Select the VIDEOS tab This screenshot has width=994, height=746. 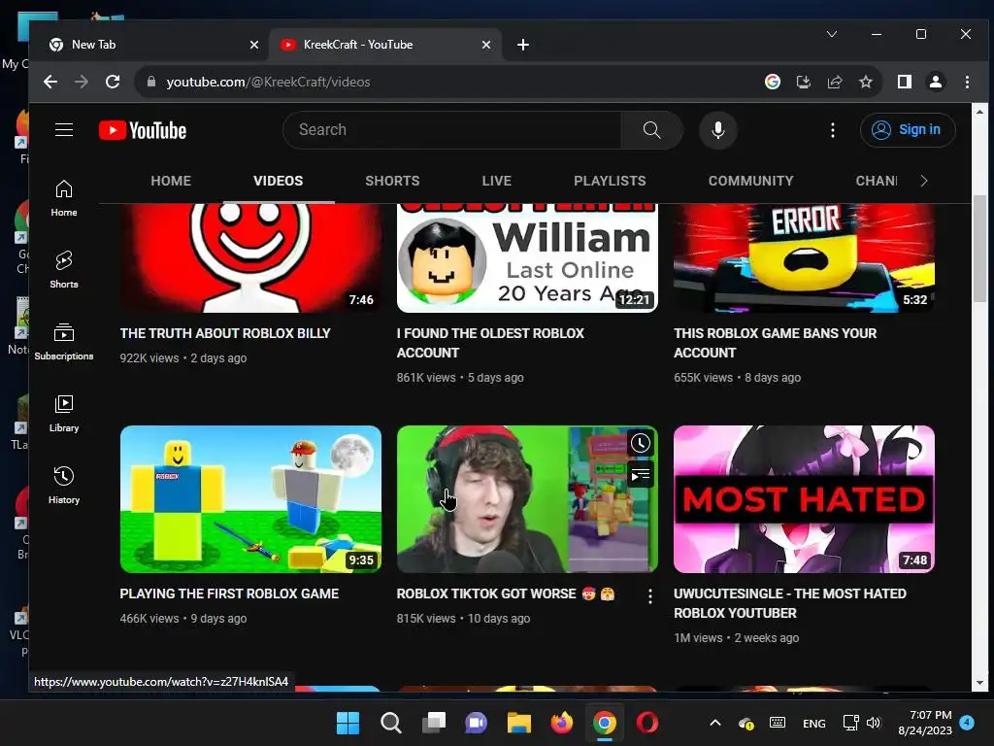pos(279,181)
